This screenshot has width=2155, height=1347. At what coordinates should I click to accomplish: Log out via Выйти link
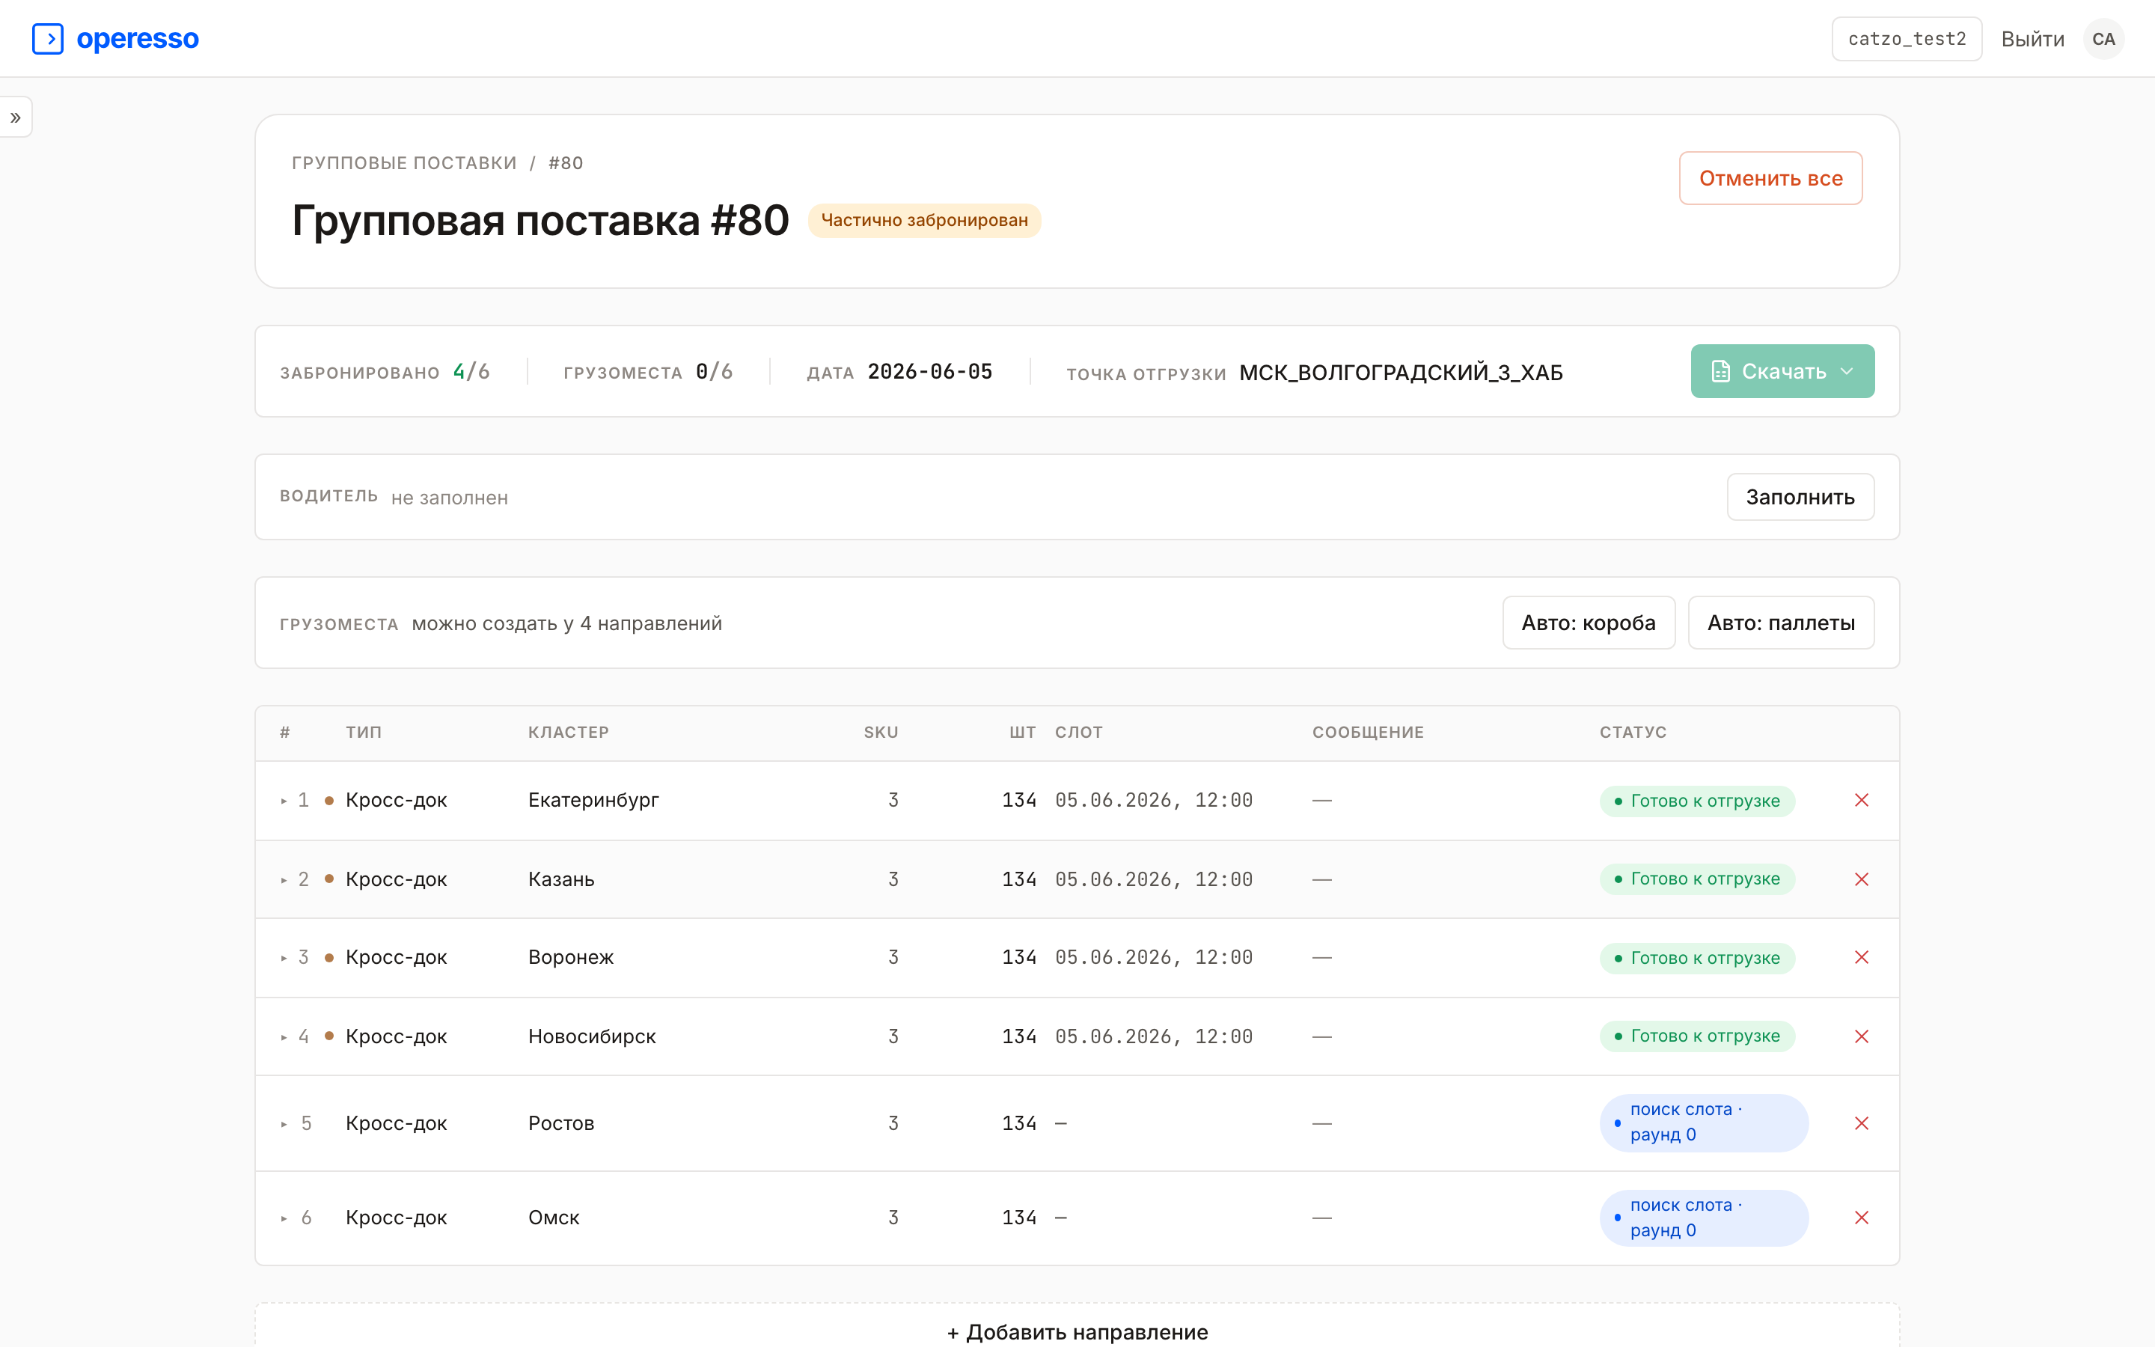(x=2032, y=39)
